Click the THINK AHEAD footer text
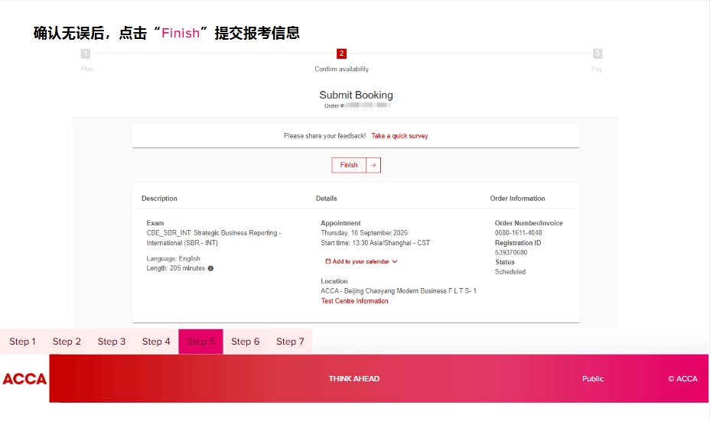 [354, 378]
